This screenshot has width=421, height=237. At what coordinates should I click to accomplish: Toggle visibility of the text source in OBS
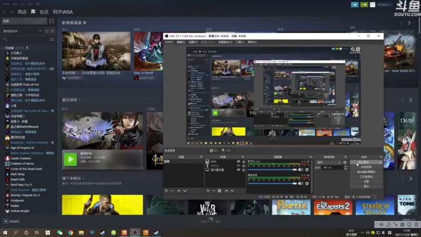point(238,165)
